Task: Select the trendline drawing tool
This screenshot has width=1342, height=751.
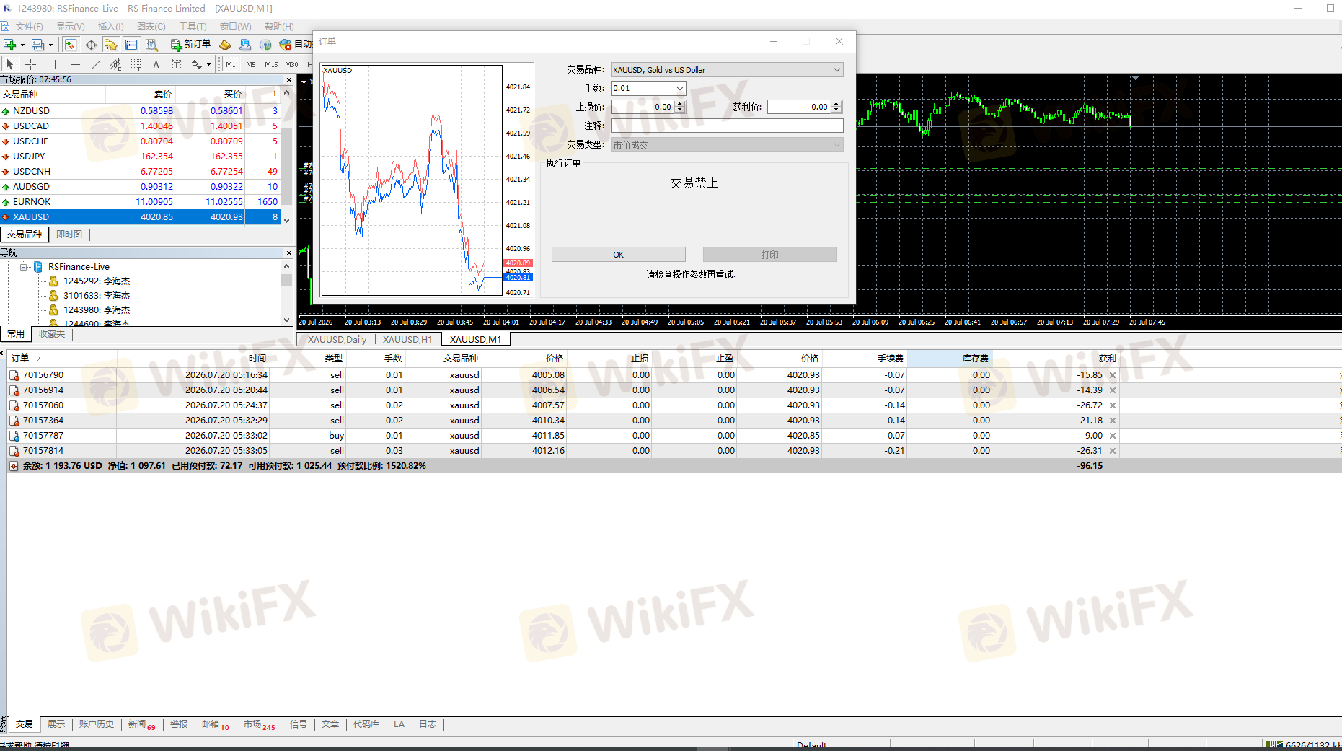Action: click(95, 64)
